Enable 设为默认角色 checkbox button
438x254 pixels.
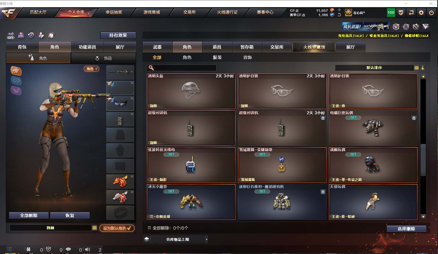(x=117, y=228)
